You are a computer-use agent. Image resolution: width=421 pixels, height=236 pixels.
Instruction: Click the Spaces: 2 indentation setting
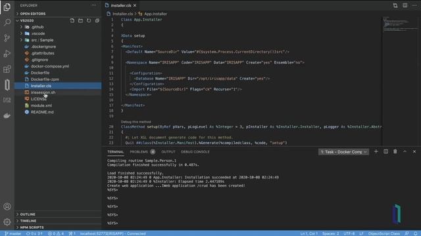pyautogui.click(x=330, y=233)
